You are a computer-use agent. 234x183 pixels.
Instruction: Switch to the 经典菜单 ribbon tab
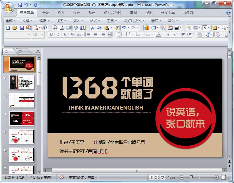27,13
